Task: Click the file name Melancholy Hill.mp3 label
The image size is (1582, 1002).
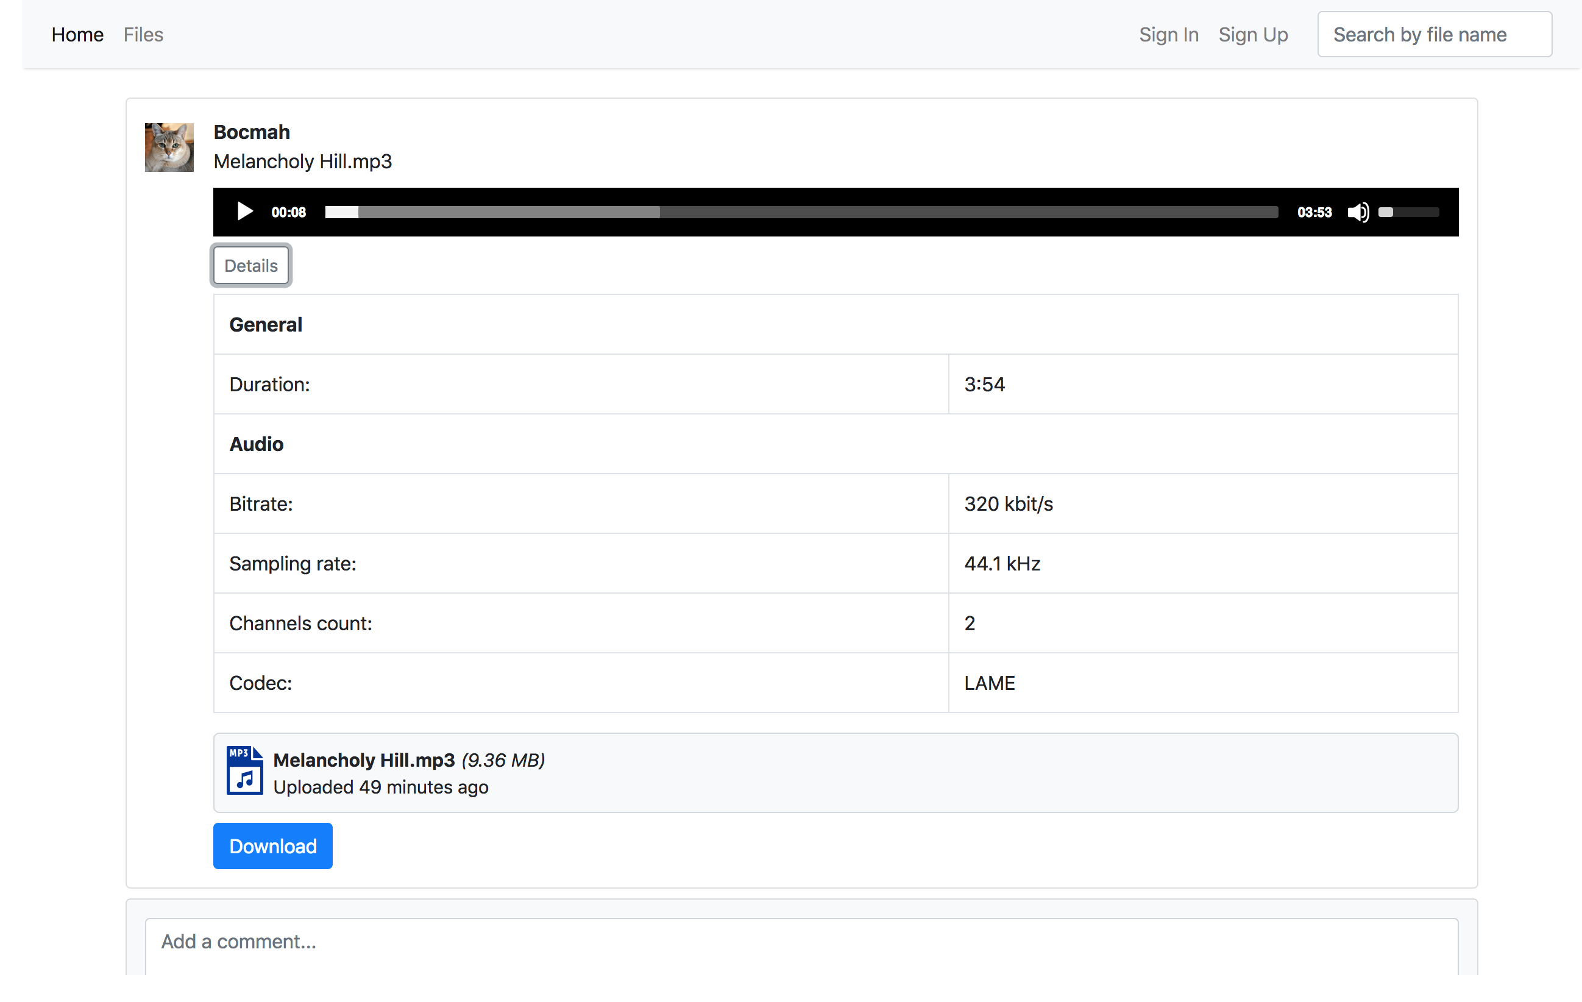Action: 302,161
